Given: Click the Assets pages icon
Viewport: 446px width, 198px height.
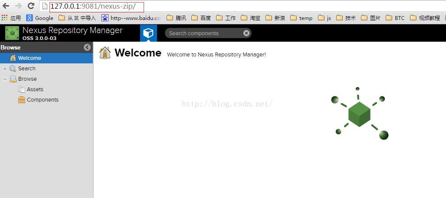Looking at the screenshot, I should pyautogui.click(x=22, y=89).
